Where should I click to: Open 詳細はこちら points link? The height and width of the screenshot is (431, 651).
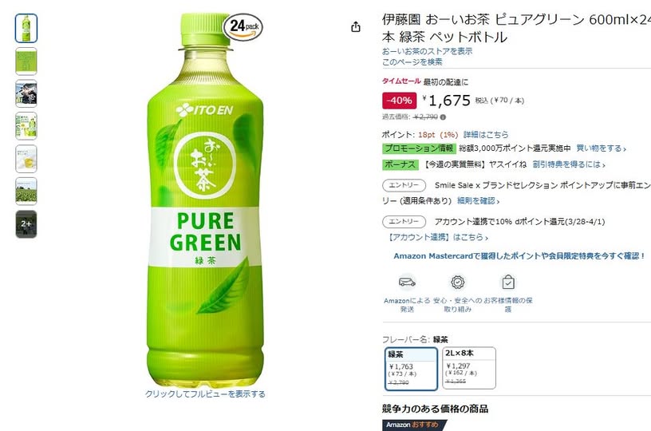[x=486, y=135]
